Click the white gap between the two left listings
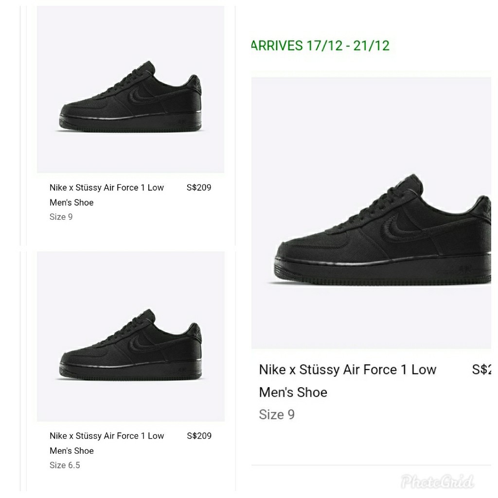The image size is (498, 498). click(130, 242)
